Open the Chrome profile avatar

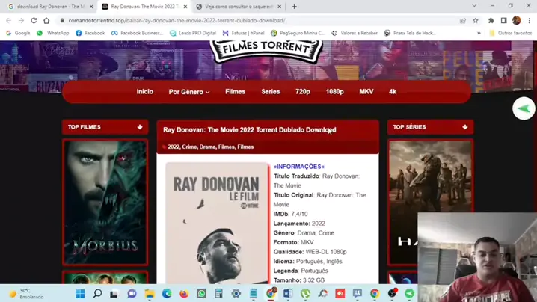(x=517, y=20)
